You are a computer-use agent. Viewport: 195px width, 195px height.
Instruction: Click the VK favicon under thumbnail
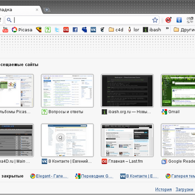[44, 161]
